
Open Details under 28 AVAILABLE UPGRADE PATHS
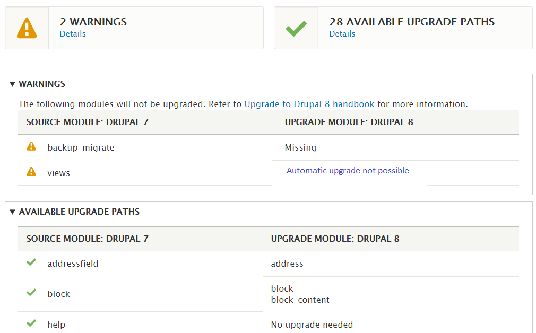(342, 33)
